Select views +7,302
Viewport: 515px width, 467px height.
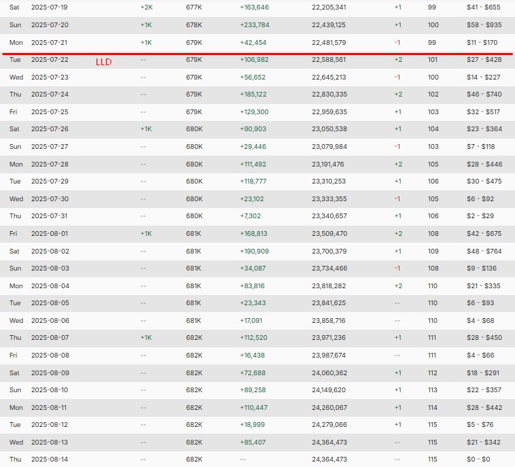tap(250, 217)
